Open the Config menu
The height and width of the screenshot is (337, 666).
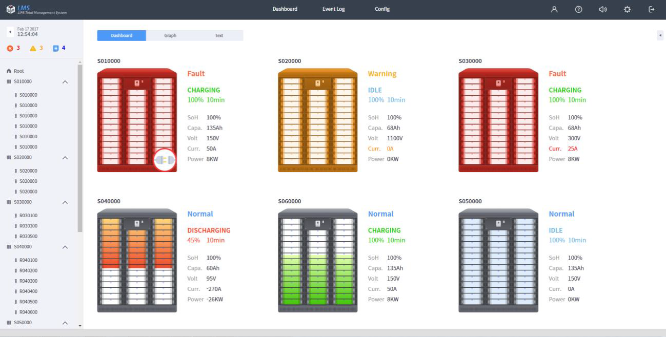coord(382,9)
